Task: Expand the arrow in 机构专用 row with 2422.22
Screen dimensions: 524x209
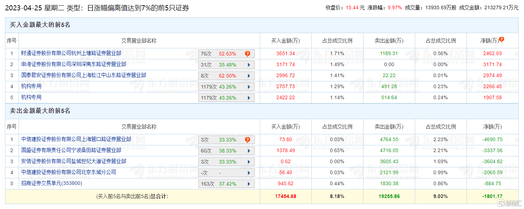Action: (249, 98)
